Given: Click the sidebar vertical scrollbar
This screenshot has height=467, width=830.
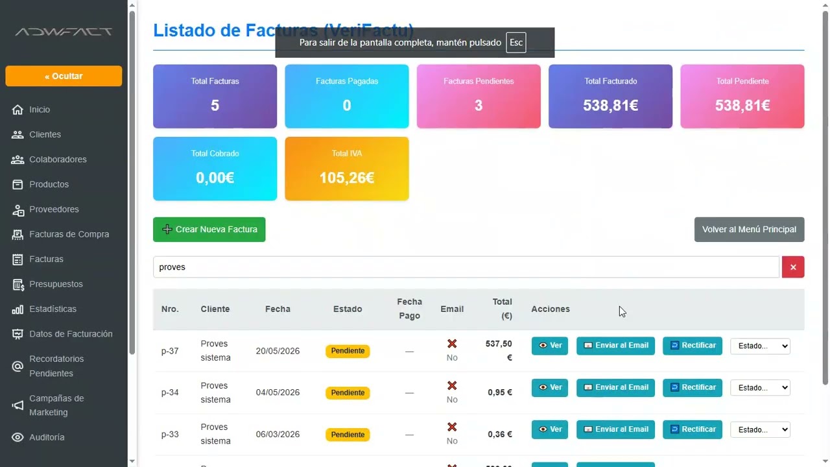Looking at the screenshot, I should (x=132, y=183).
